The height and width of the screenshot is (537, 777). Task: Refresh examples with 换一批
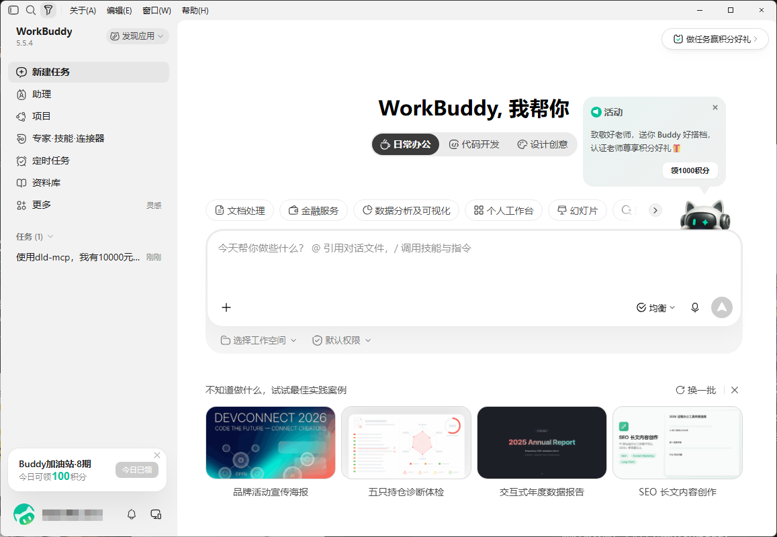[x=696, y=391]
